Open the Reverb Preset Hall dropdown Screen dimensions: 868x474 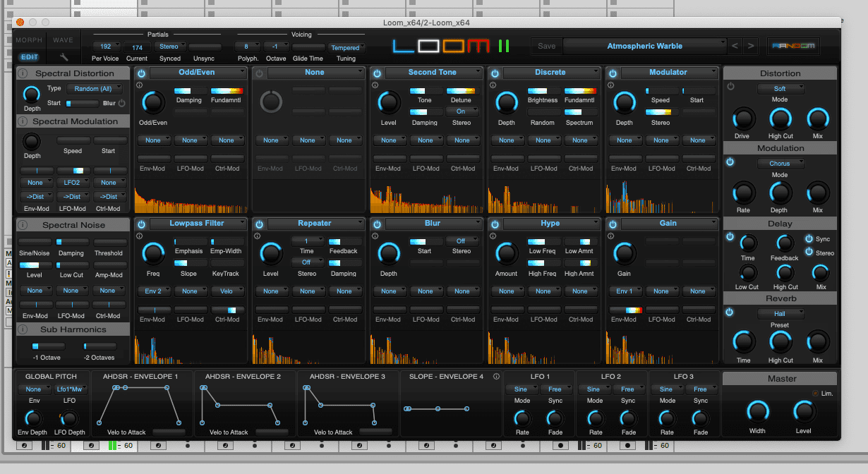(780, 314)
